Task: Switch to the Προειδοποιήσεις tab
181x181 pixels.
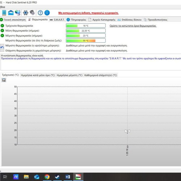Action: (155, 20)
